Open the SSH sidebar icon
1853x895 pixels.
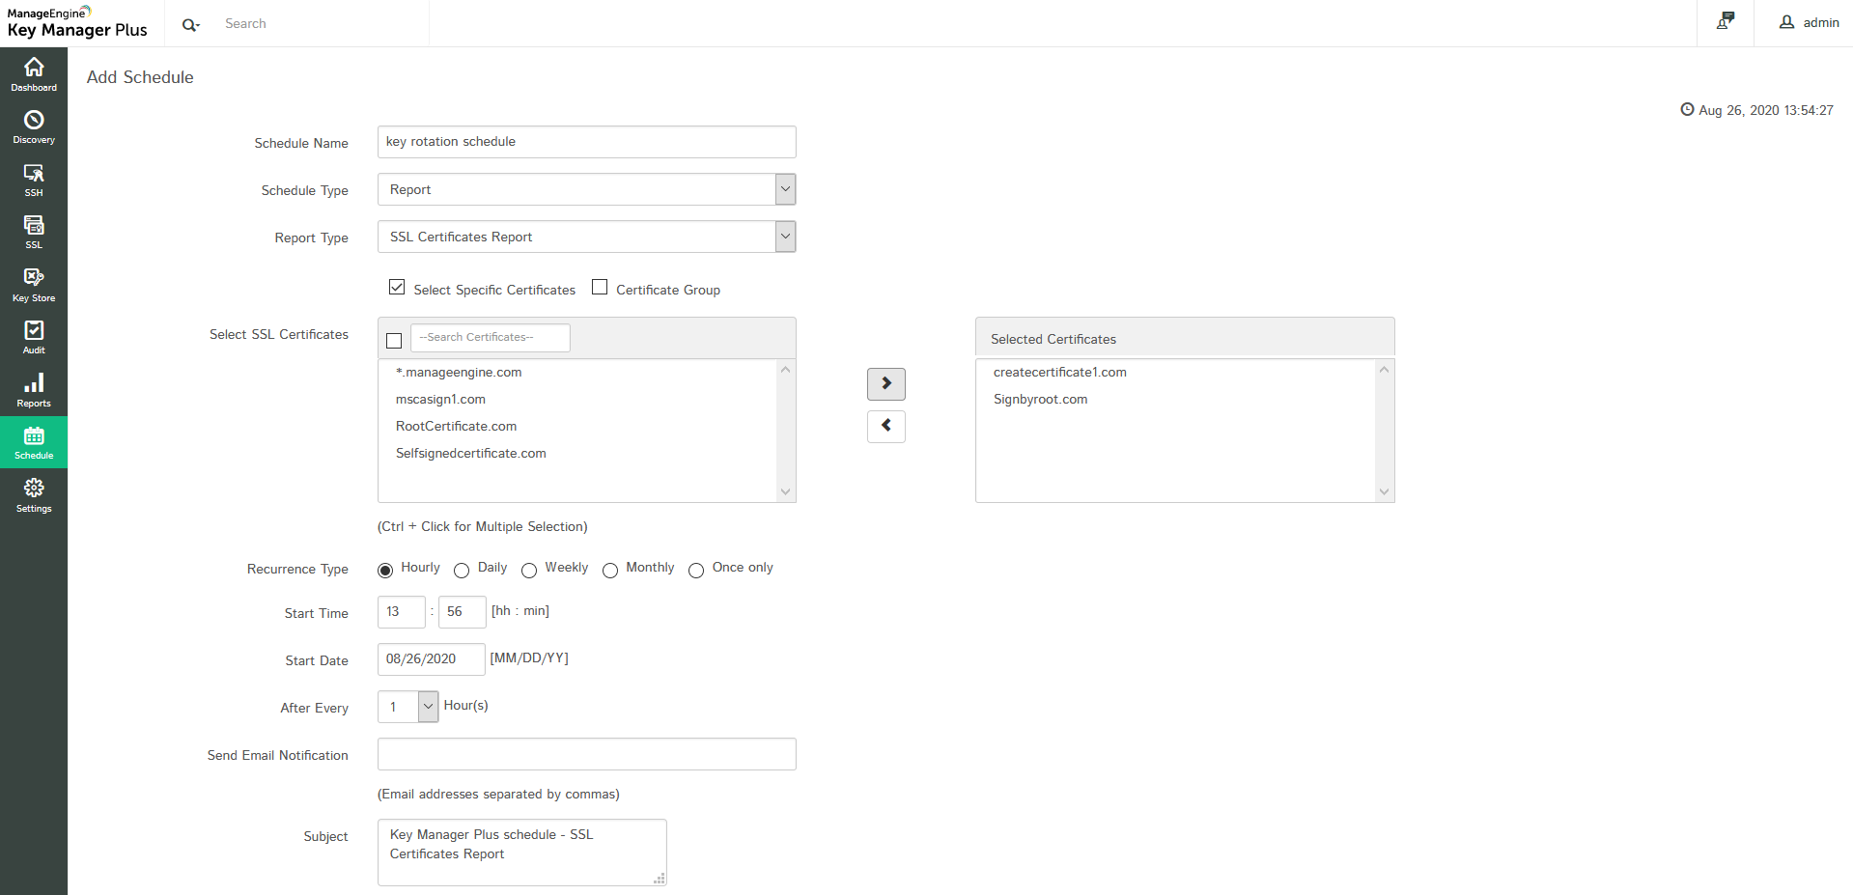pos(34,174)
